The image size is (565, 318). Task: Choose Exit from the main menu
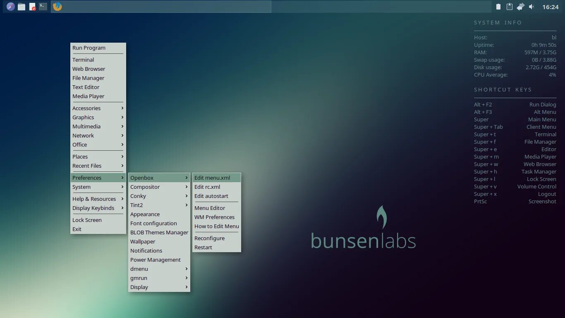coord(98,229)
